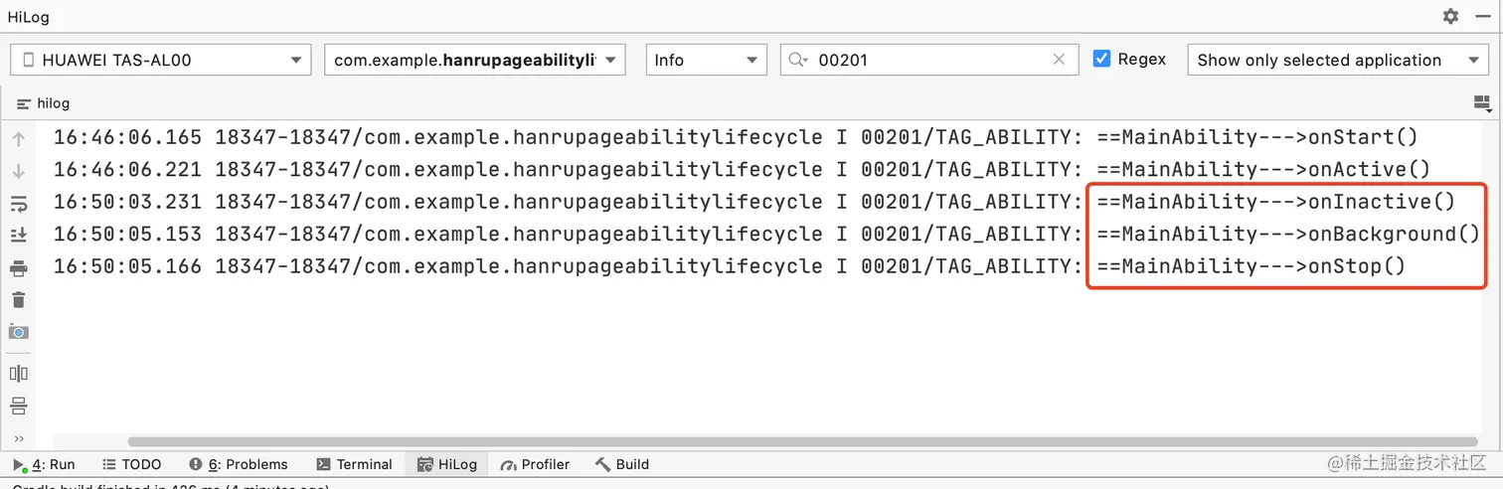Screen dimensions: 1503x489
Task: Open the HUAWEI TAS-AL00 device dropdown
Action: [x=160, y=60]
